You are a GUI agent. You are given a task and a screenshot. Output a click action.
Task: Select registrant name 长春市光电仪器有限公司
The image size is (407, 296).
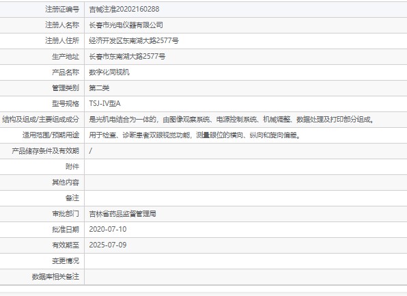(x=126, y=25)
